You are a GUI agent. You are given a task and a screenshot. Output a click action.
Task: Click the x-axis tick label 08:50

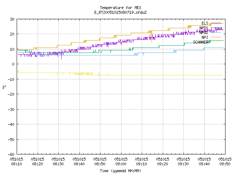pos(100,164)
